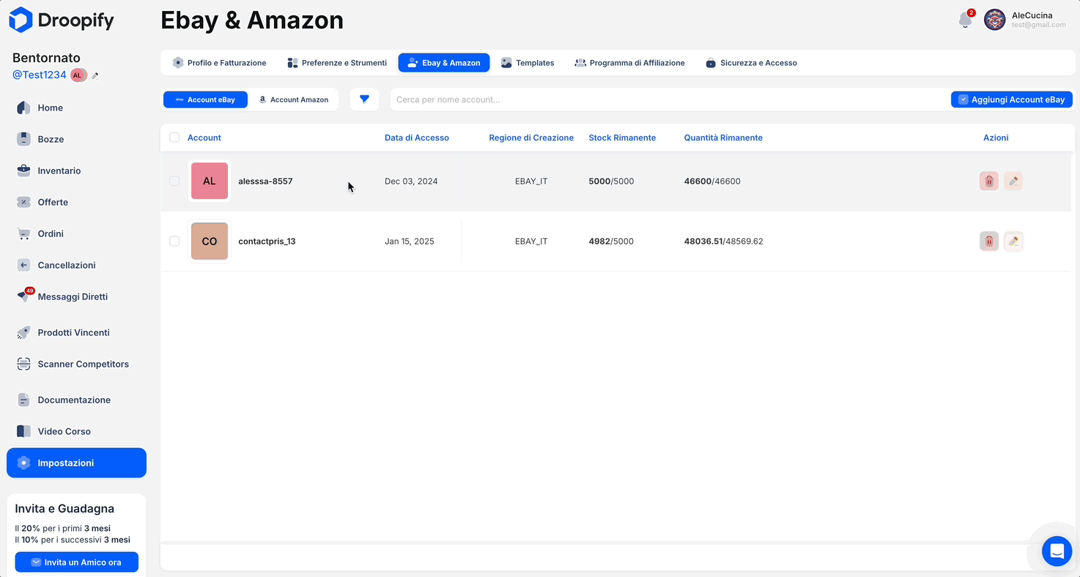This screenshot has height=577, width=1080.
Task: Click the AL avatar tile
Action: pyautogui.click(x=210, y=181)
